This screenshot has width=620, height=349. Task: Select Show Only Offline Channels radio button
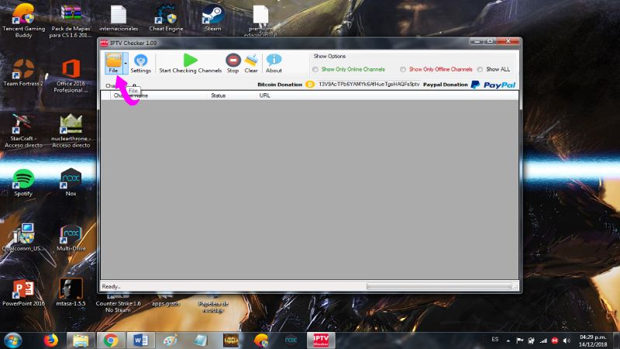pos(403,69)
